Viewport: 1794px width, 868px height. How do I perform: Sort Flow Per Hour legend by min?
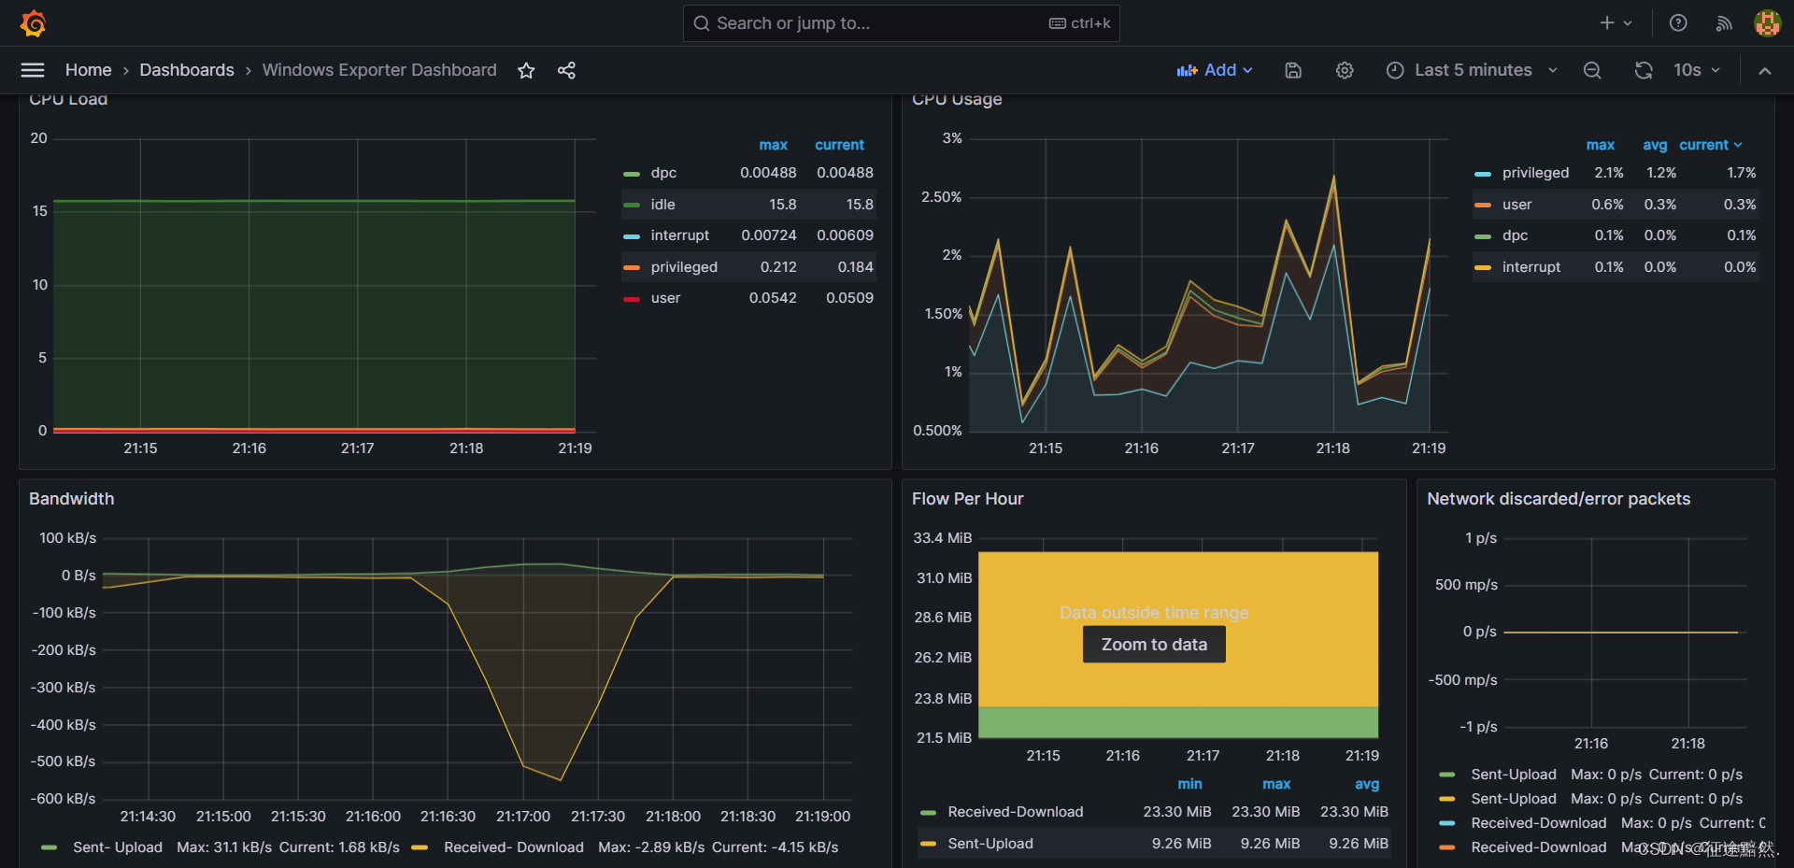coord(1189,784)
